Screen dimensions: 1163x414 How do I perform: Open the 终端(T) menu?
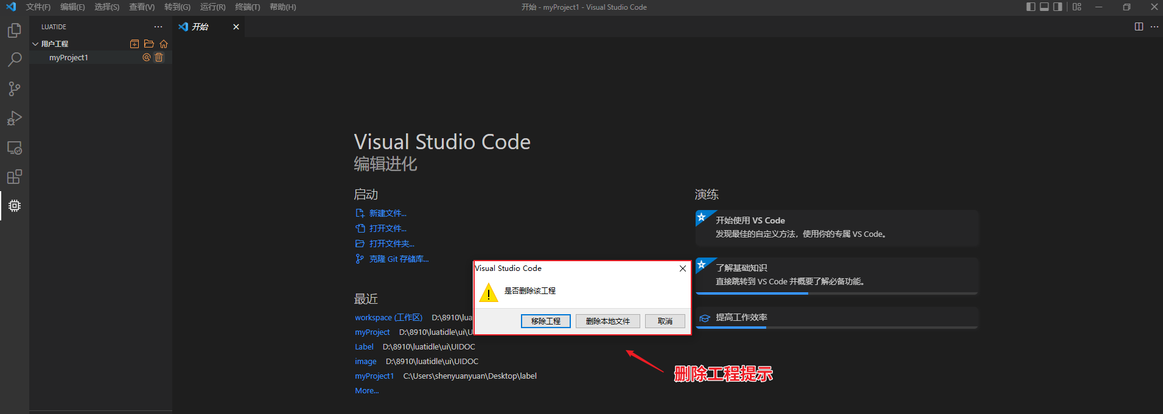pyautogui.click(x=247, y=7)
